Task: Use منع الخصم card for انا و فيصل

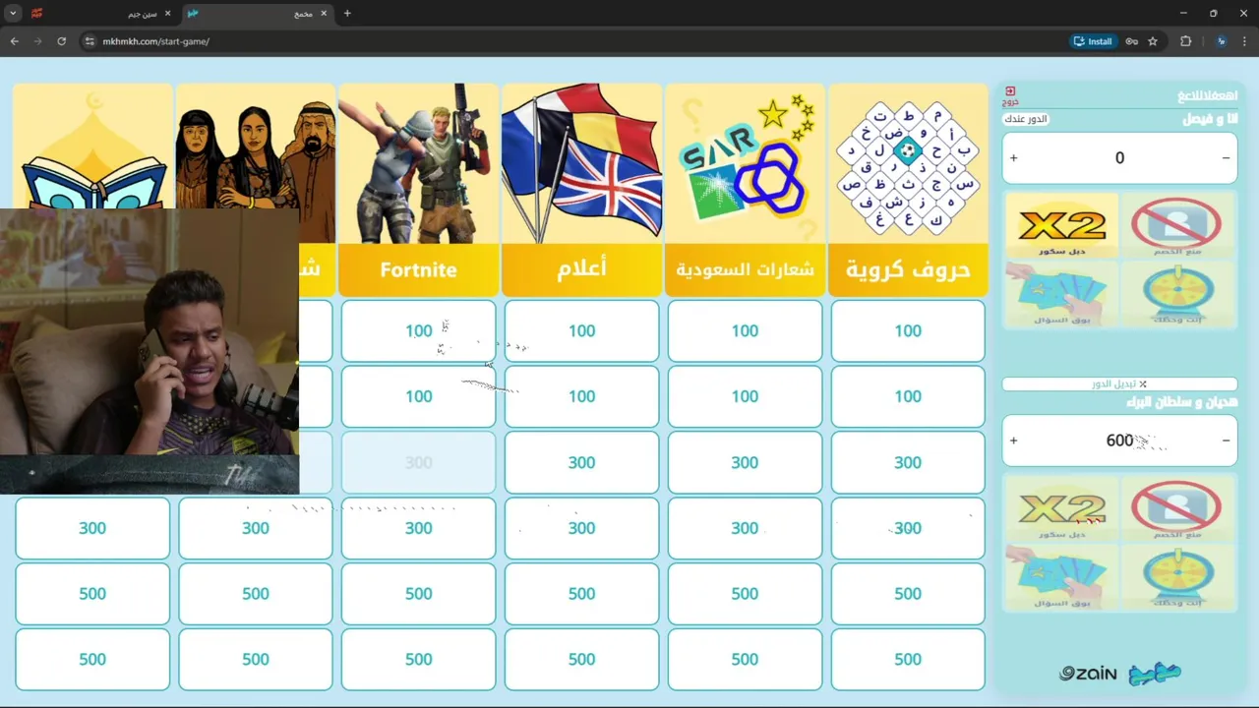Action: pyautogui.click(x=1176, y=225)
